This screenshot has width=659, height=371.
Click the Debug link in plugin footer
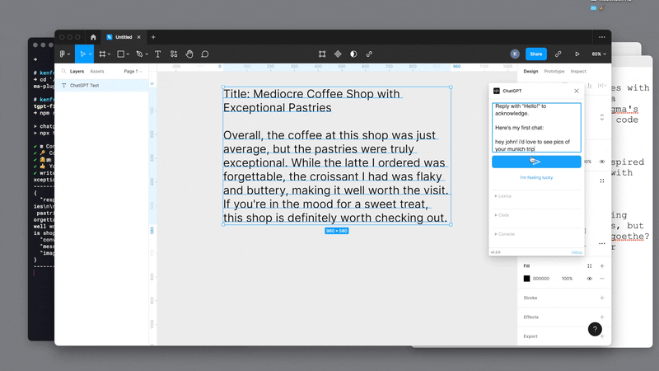[577, 252]
